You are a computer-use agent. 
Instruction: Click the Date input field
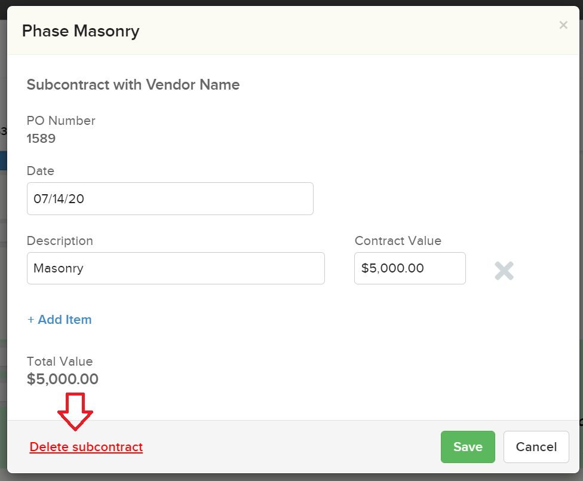point(170,199)
